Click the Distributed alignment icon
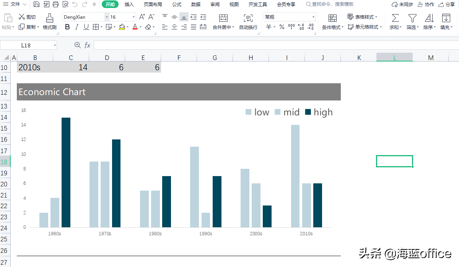 [x=203, y=27]
